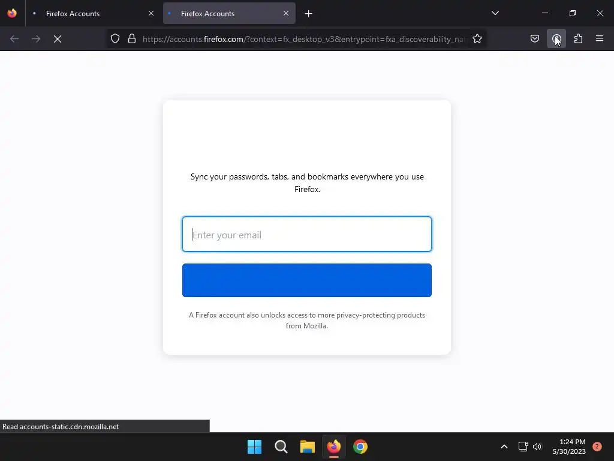Open the clock showing 1:24 PM
Viewport: 614px width, 461px height.
tap(569, 447)
